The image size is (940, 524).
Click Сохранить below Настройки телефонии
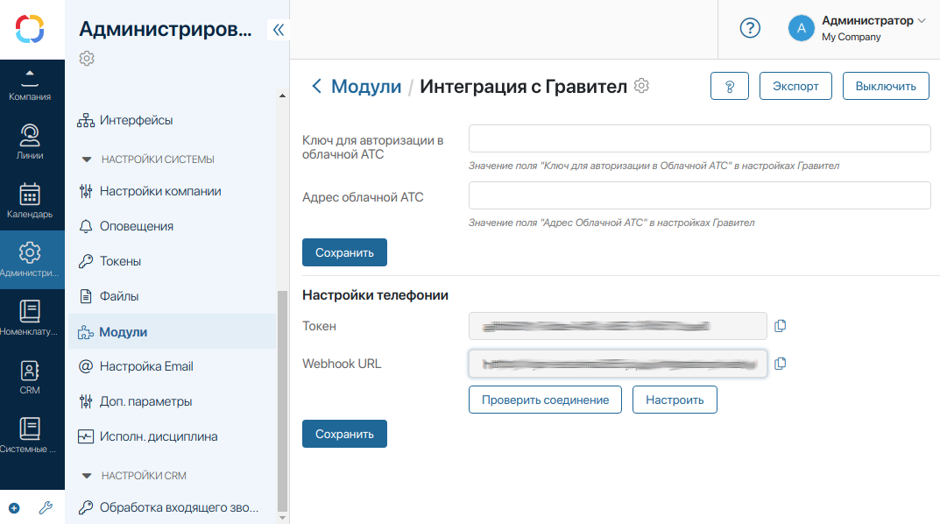344,434
